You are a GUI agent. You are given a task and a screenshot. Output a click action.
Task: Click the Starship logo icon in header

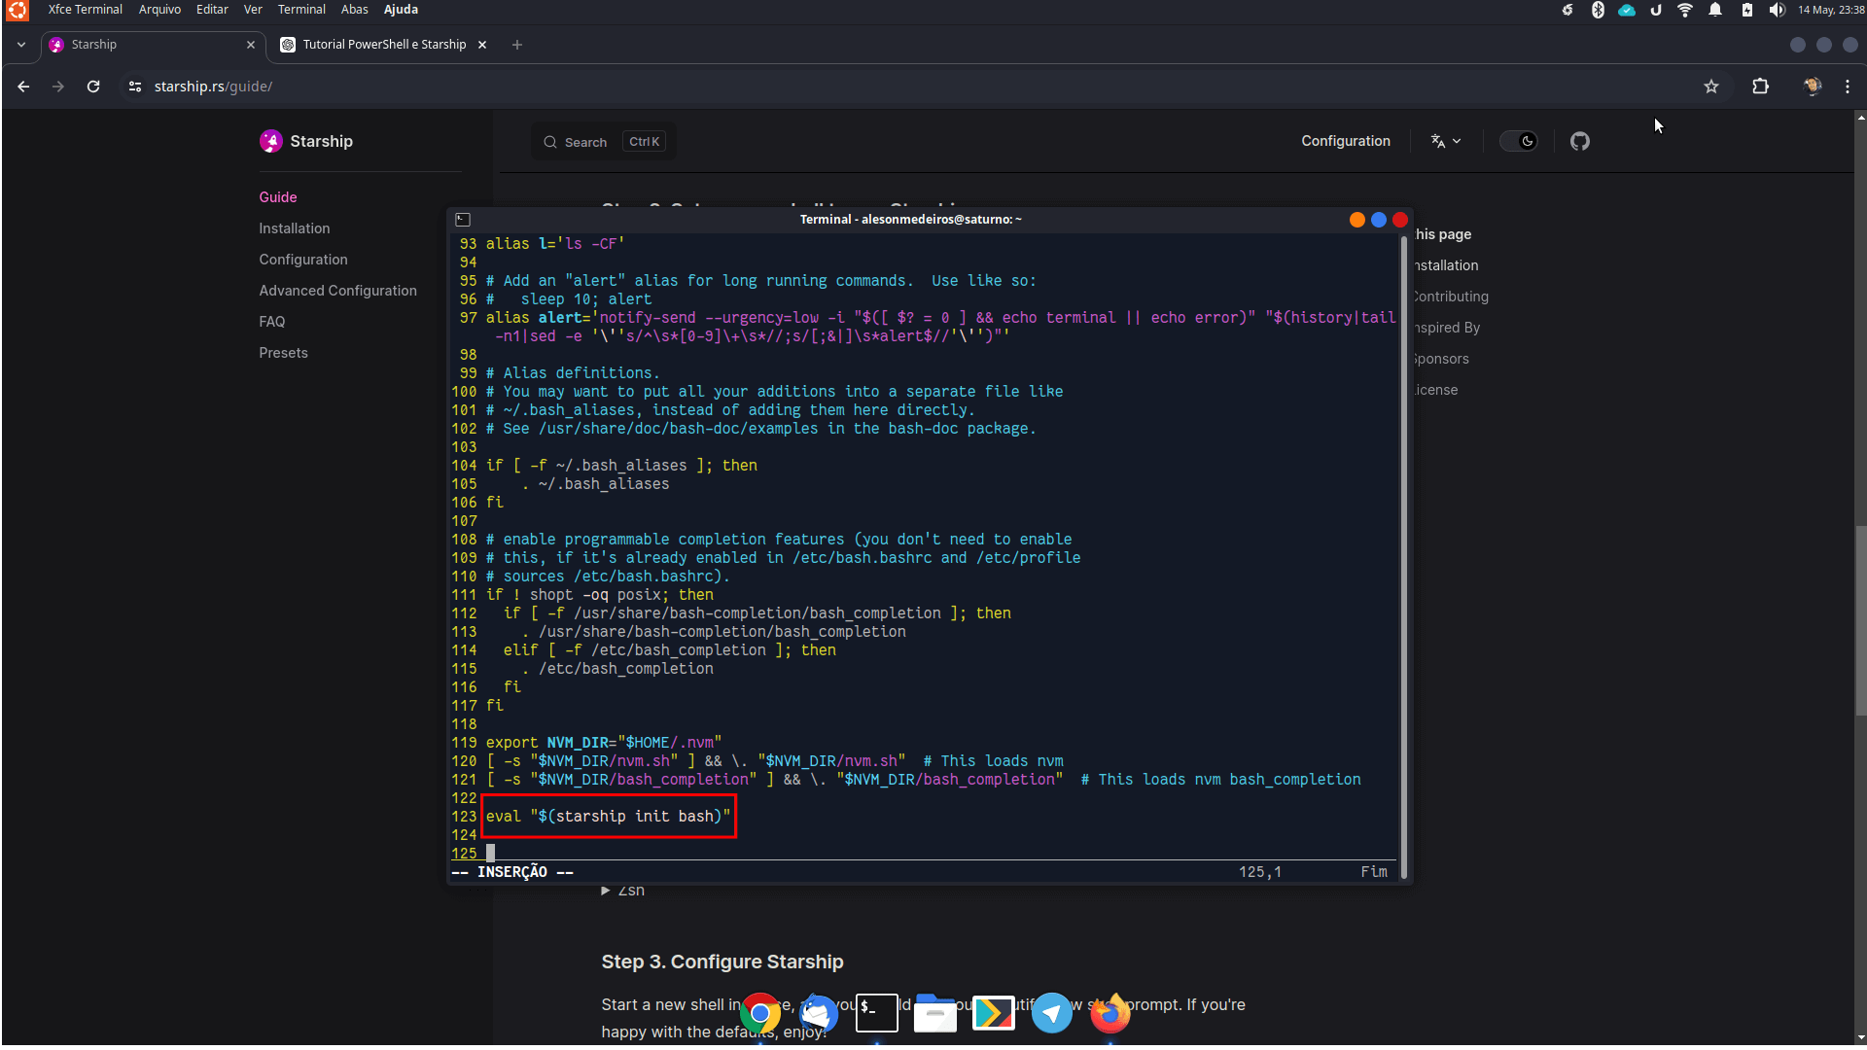click(270, 141)
